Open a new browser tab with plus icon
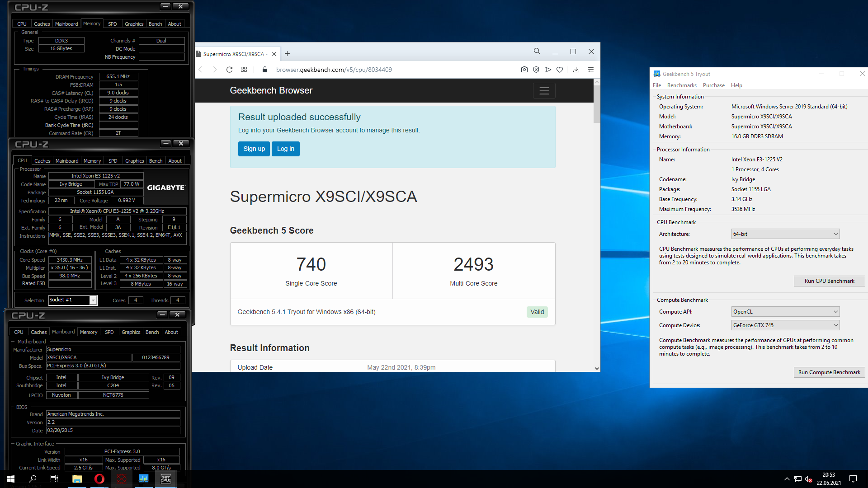Viewport: 868px width, 488px height. coord(287,54)
